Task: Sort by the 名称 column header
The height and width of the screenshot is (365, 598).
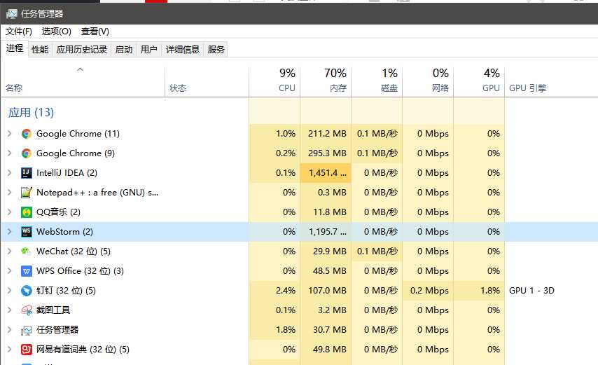Action: click(83, 82)
